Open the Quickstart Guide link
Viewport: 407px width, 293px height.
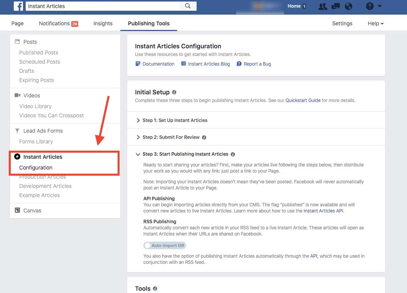[303, 100]
